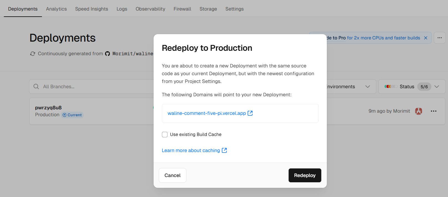
Task: Open the Learn more about caching link
Action: click(191, 150)
